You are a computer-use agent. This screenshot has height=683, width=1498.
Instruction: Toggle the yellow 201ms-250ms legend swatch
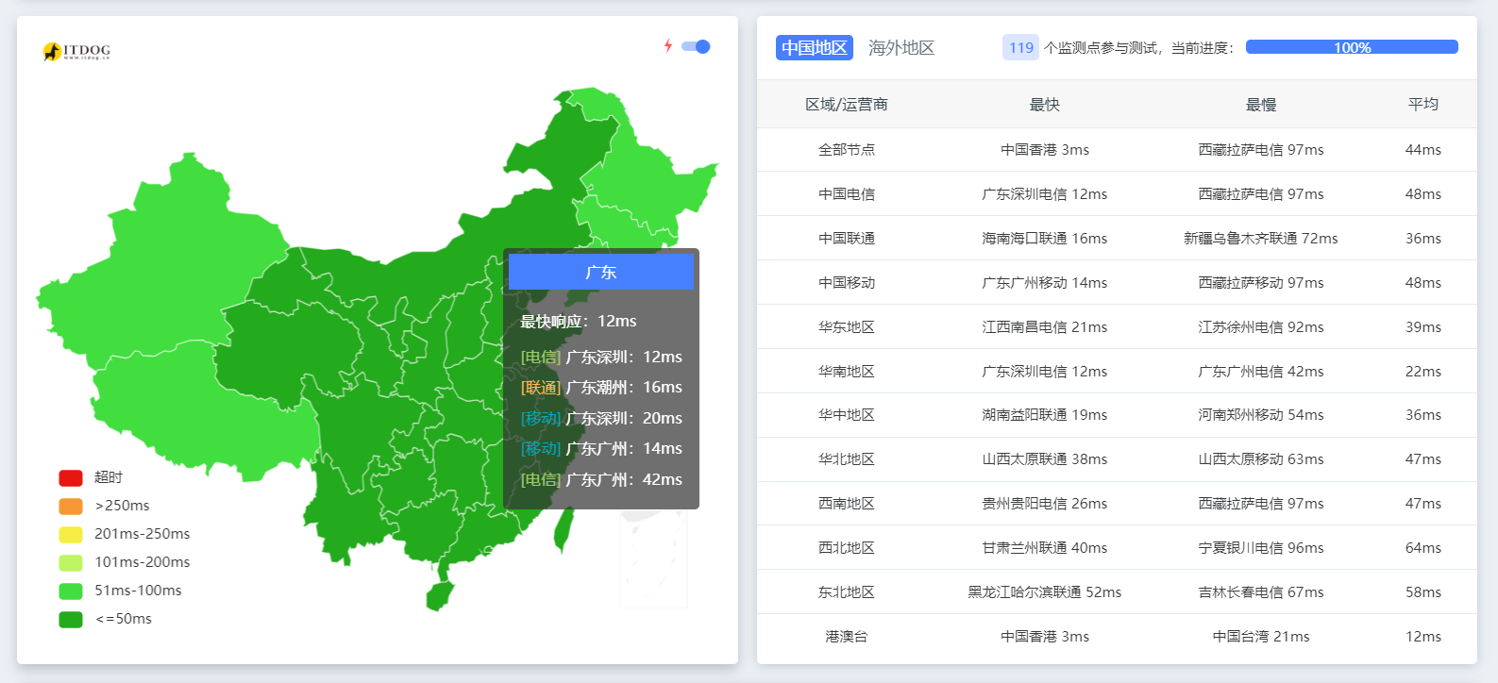point(71,535)
